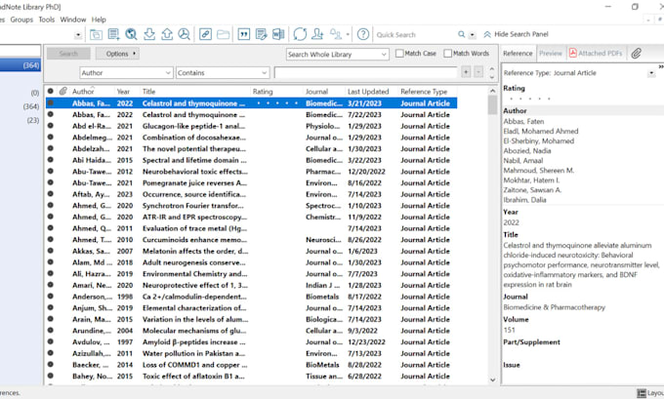Click the unread dot on the Abd el-Ra 2021 row
The image size is (664, 399).
[x=51, y=126]
